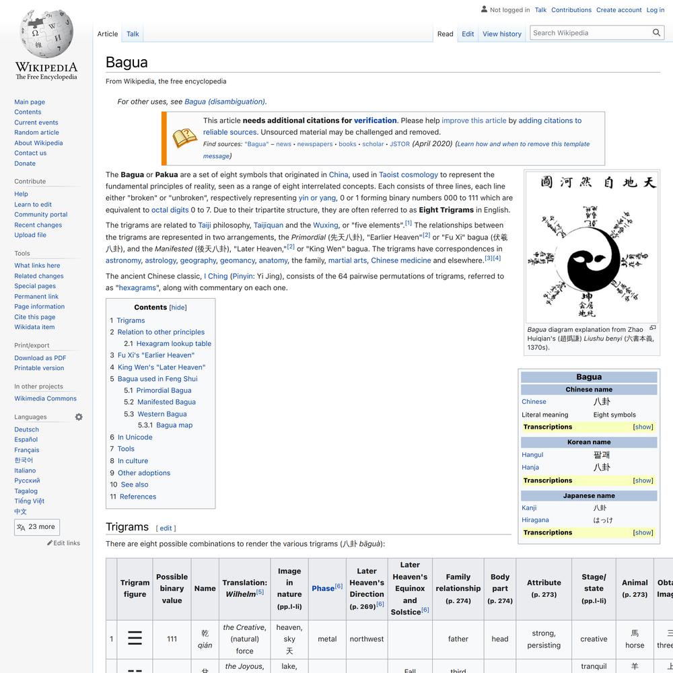Click Create account link
Image resolution: width=673 pixels, height=673 pixels.
click(618, 10)
